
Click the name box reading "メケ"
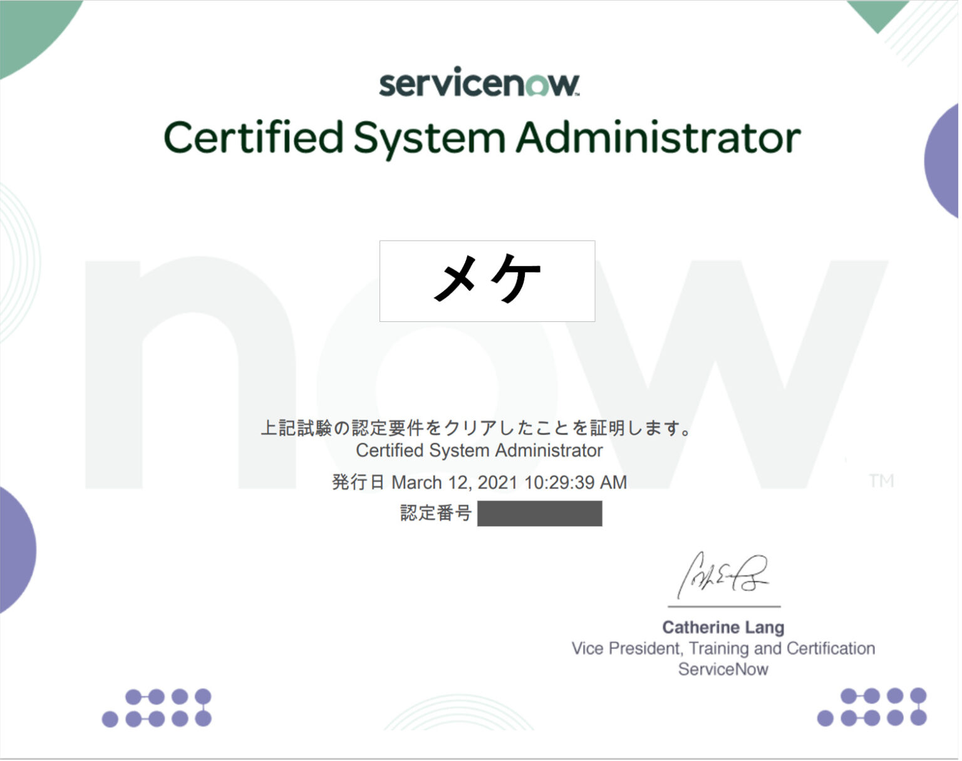[489, 282]
